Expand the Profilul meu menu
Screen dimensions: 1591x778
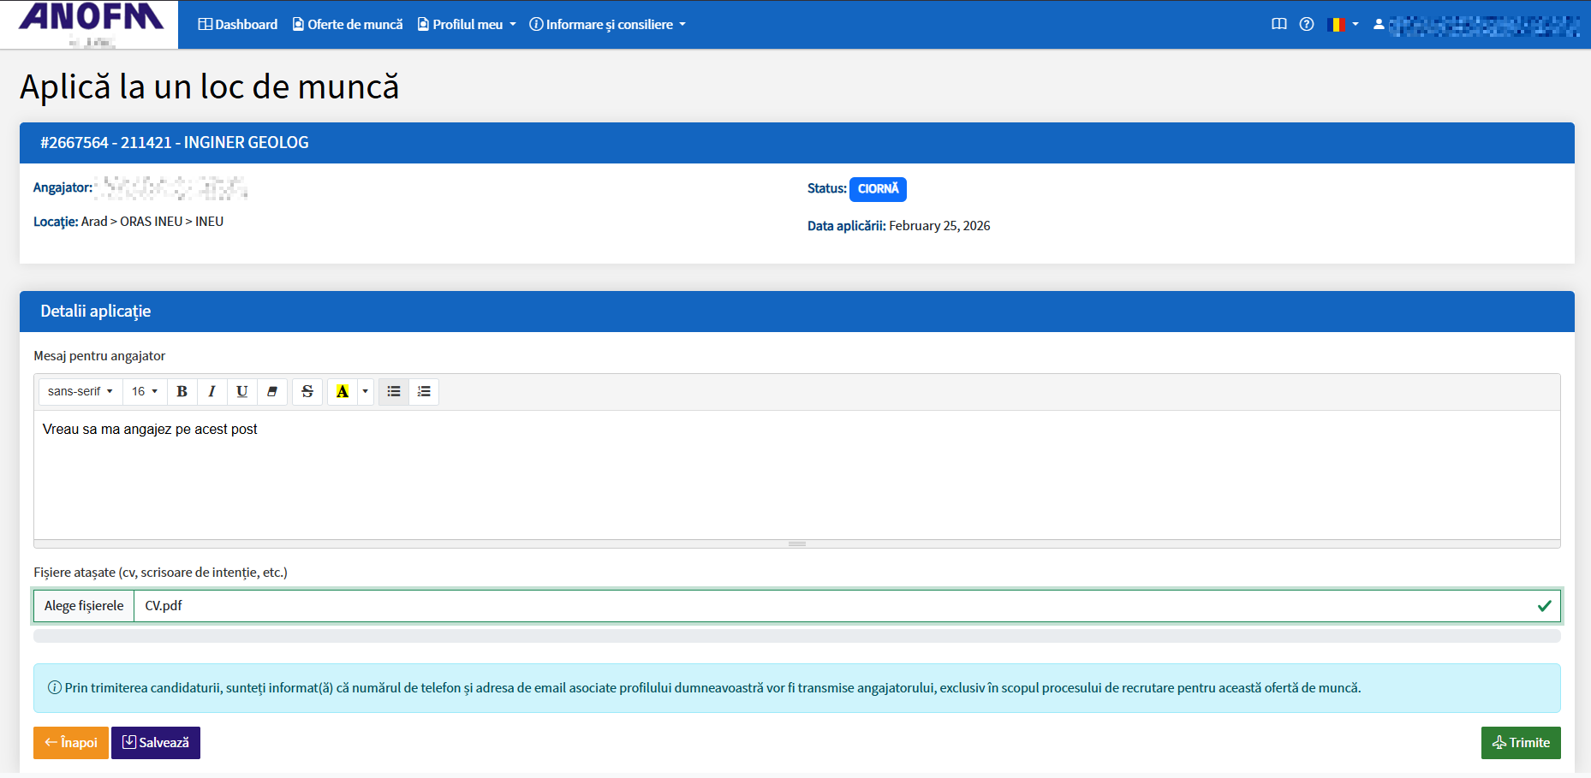(467, 24)
